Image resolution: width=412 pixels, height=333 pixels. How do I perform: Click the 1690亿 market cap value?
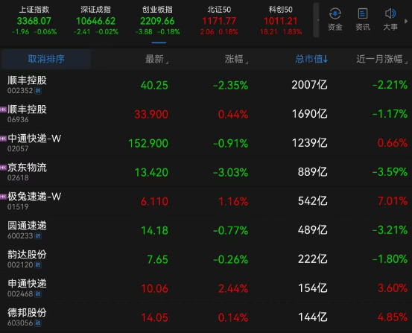(x=309, y=114)
